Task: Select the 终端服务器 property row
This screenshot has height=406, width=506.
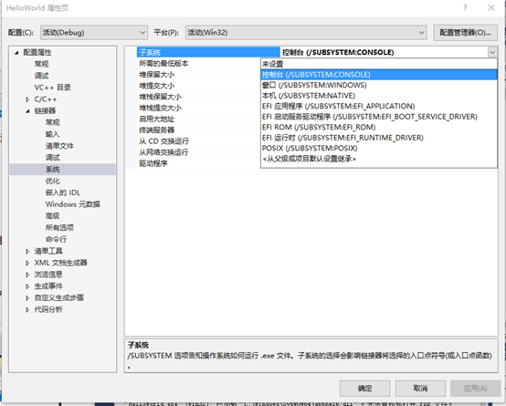Action: click(x=198, y=130)
